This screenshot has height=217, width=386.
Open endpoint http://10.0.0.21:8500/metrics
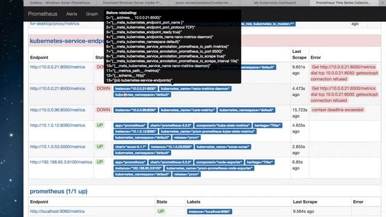coord(58,89)
